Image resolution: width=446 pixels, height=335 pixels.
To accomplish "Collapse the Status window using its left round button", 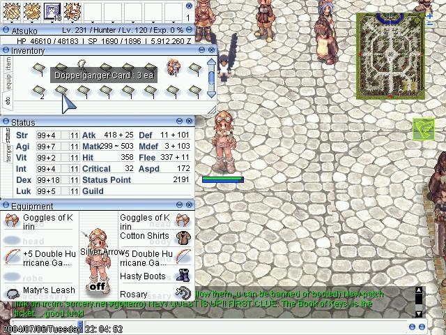I will [x=6, y=121].
